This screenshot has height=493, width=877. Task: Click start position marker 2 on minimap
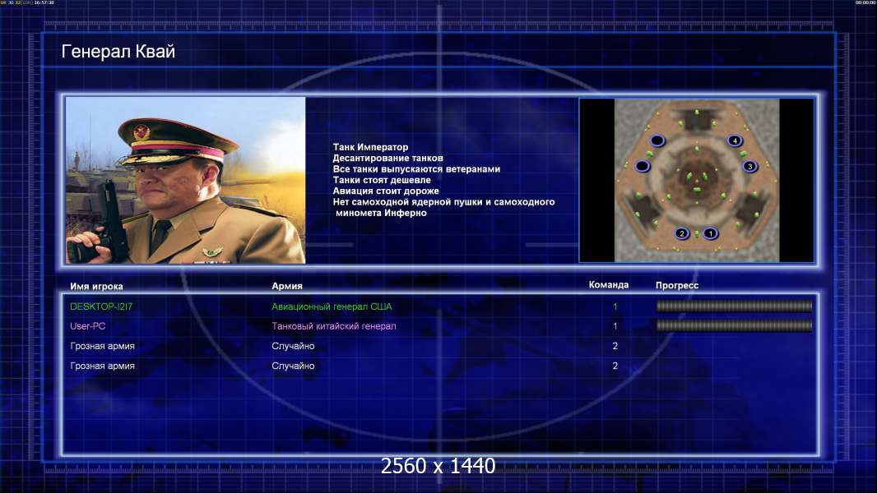click(x=682, y=233)
